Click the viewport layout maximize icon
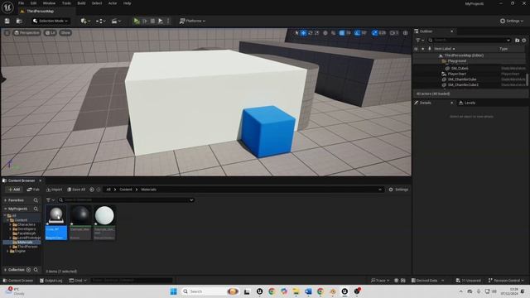This screenshot has height=298, width=530. (x=405, y=33)
